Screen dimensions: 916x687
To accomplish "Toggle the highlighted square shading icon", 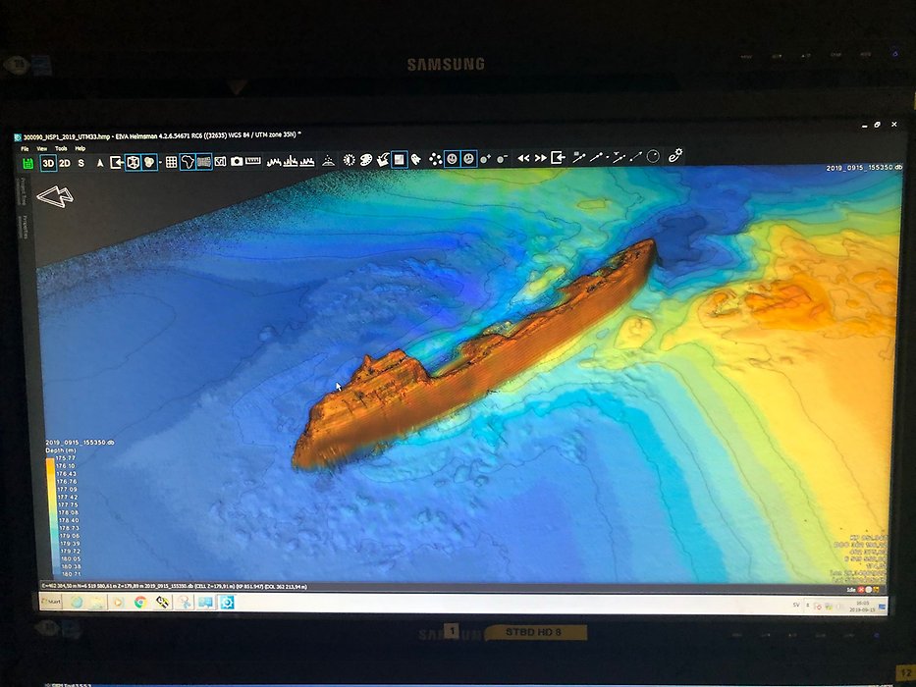I will (400, 159).
